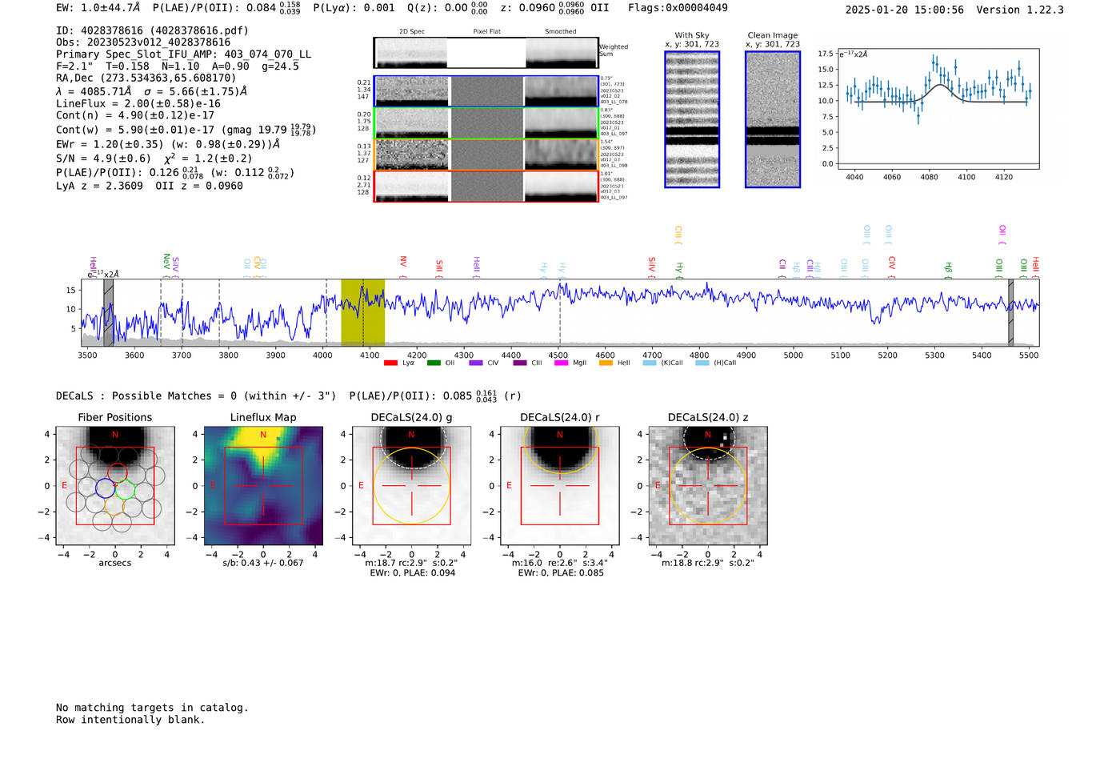Image resolution: width=1120 pixels, height=763 pixels.
Task: Click the red Lyα legend swatch
Action: point(390,363)
